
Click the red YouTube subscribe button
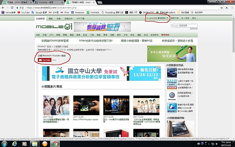coord(45,60)
